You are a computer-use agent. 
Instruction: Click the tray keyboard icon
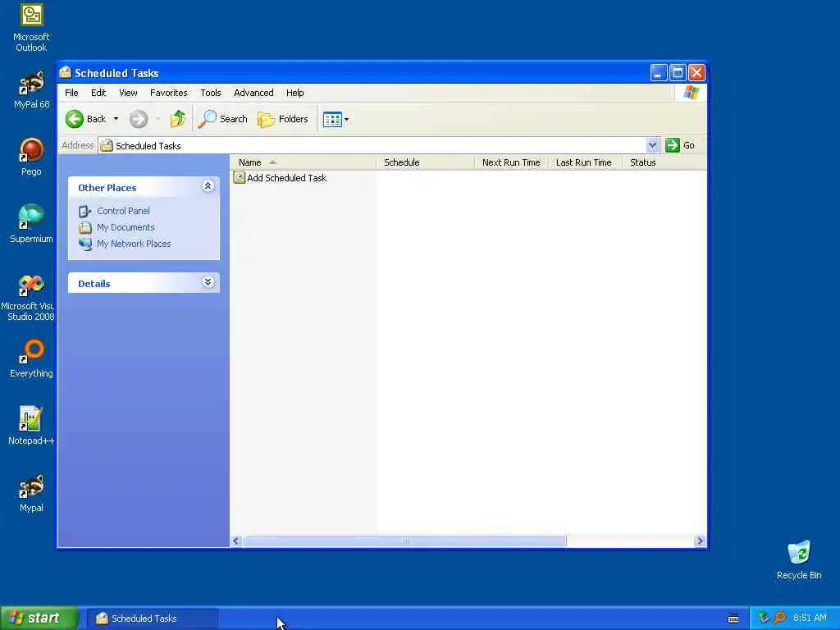[x=733, y=619]
